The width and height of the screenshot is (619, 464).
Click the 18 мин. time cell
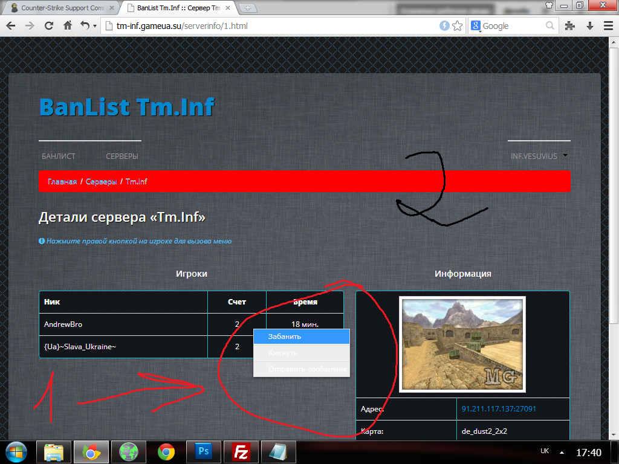305,324
